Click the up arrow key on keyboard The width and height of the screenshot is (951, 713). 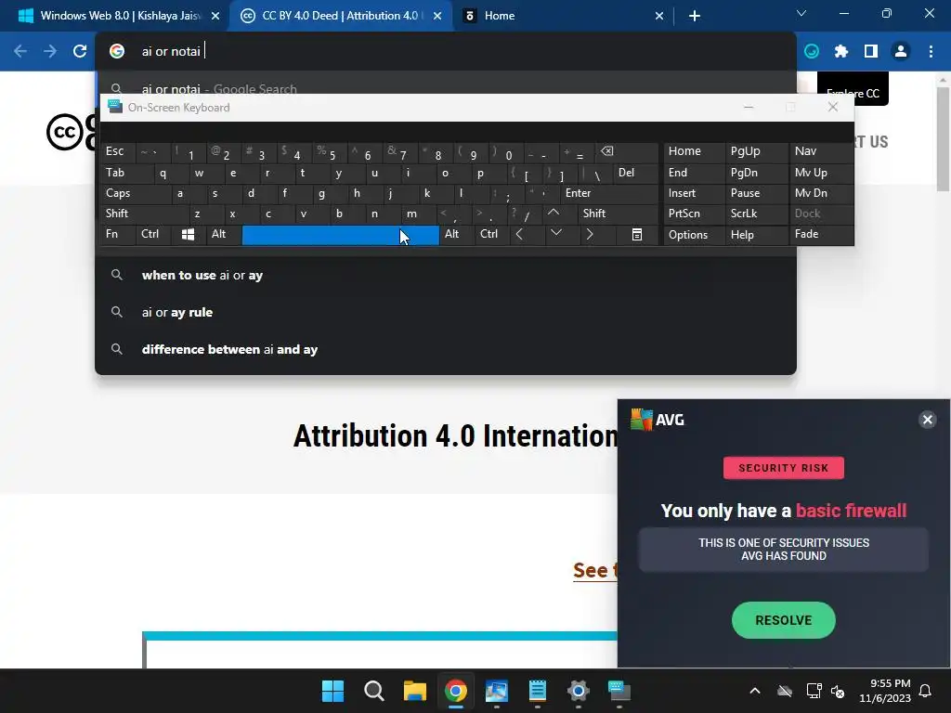coord(554,214)
